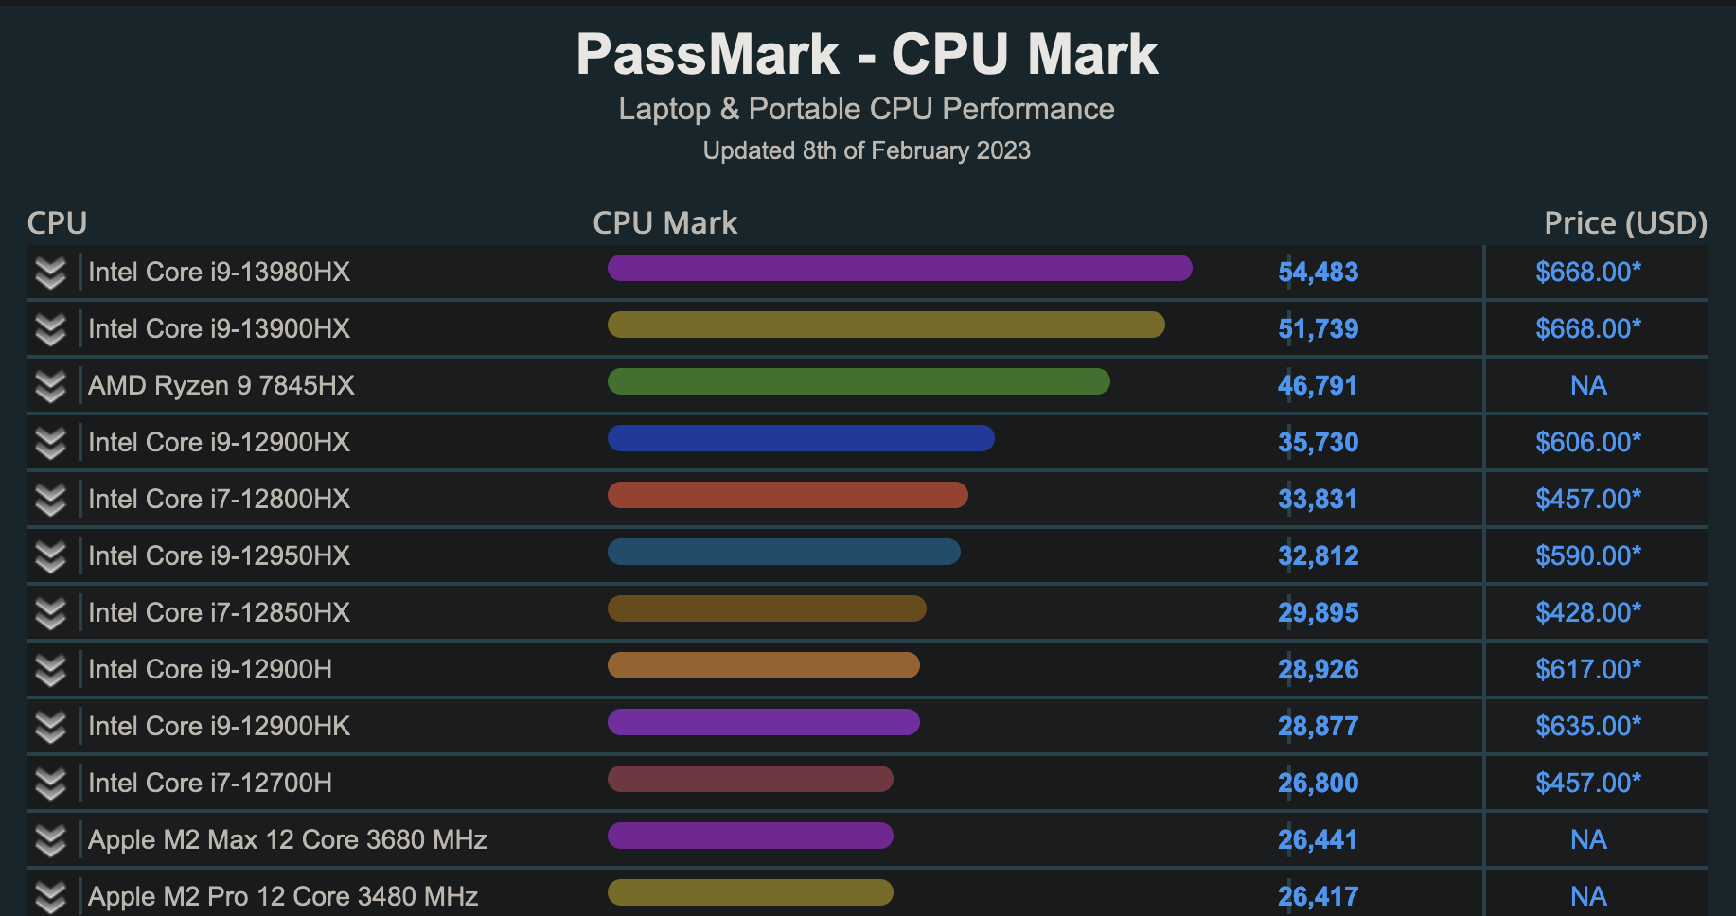1736x916 pixels.
Task: Open the Intel Core i7-12850HX CPU link
Action: click(x=219, y=612)
